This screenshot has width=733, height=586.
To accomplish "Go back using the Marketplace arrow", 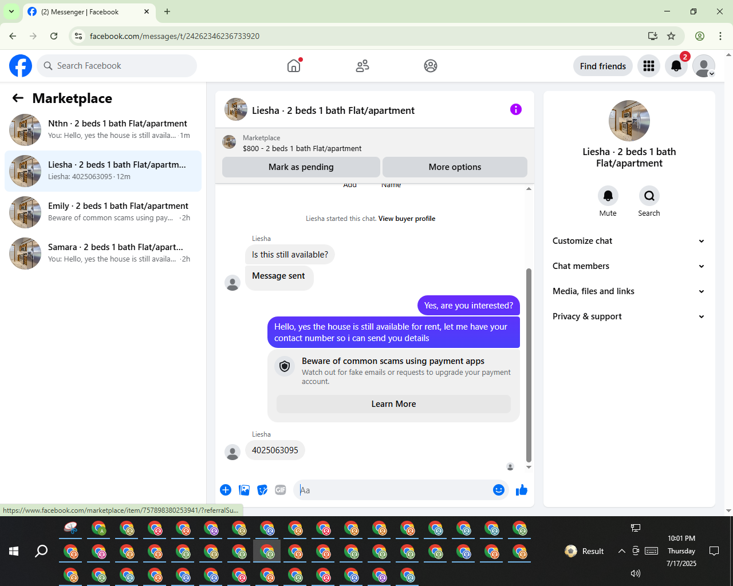I will tap(18, 98).
